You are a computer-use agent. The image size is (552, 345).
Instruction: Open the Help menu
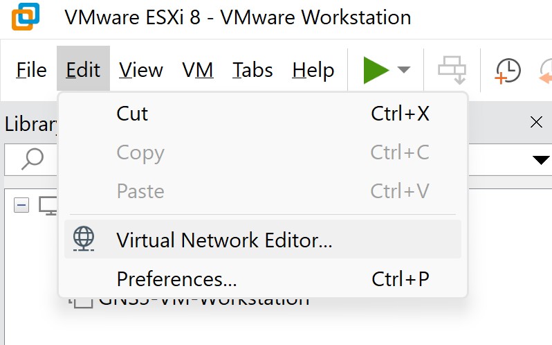coord(313,70)
